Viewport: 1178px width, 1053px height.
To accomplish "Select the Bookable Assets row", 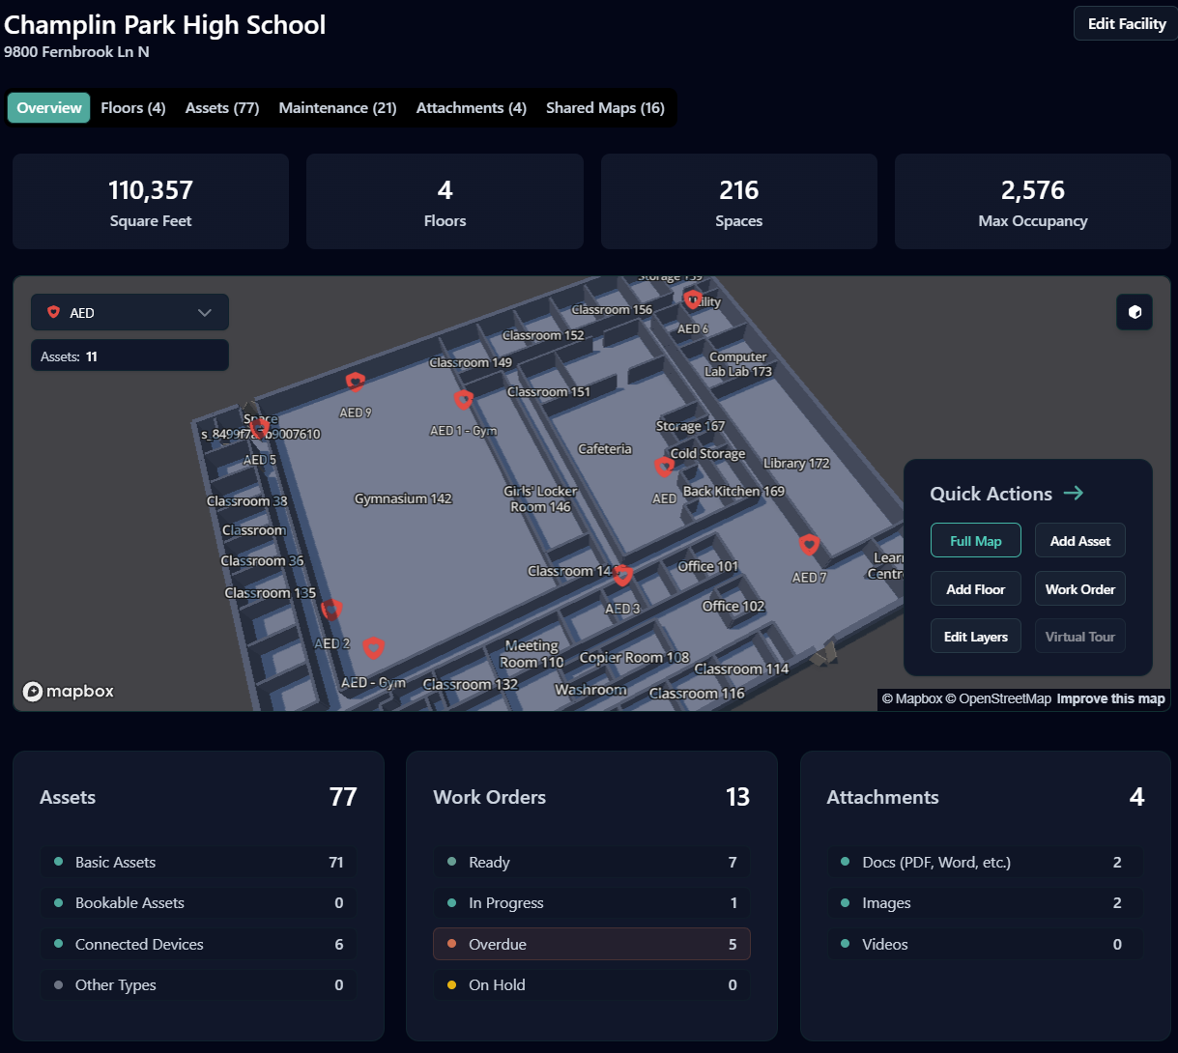I will point(198,902).
